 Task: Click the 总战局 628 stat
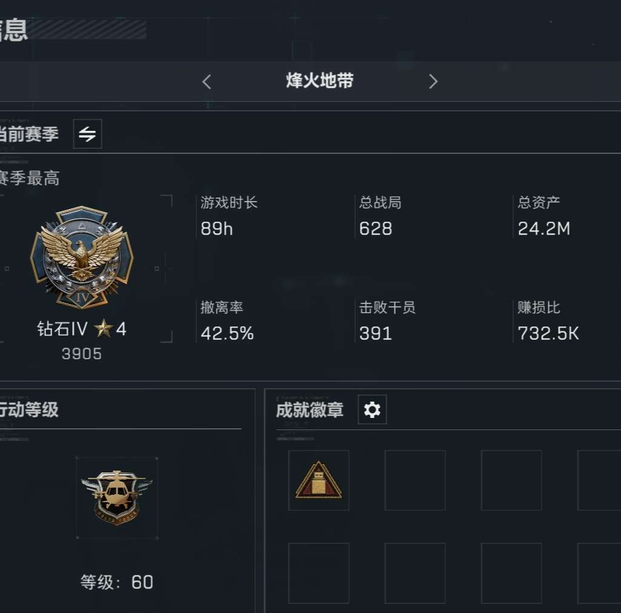[x=380, y=216]
